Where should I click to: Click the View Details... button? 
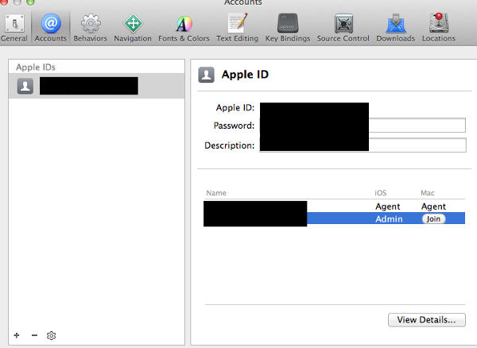(x=426, y=319)
